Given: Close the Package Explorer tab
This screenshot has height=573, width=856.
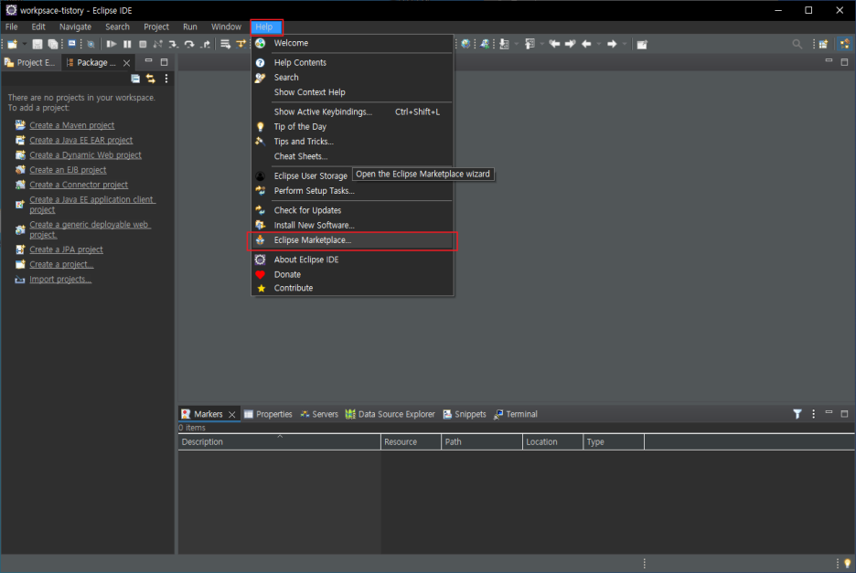Looking at the screenshot, I should click(x=126, y=63).
